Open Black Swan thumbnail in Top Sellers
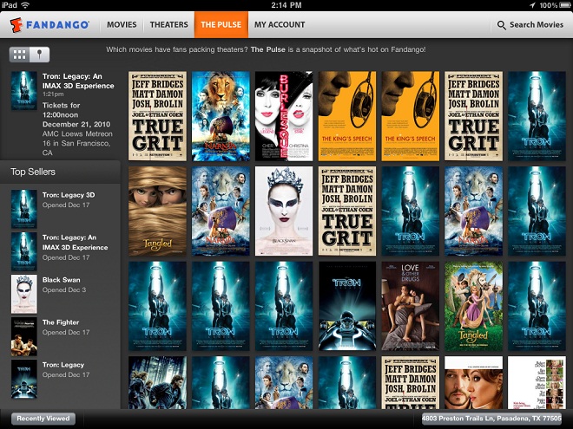 coord(24,294)
